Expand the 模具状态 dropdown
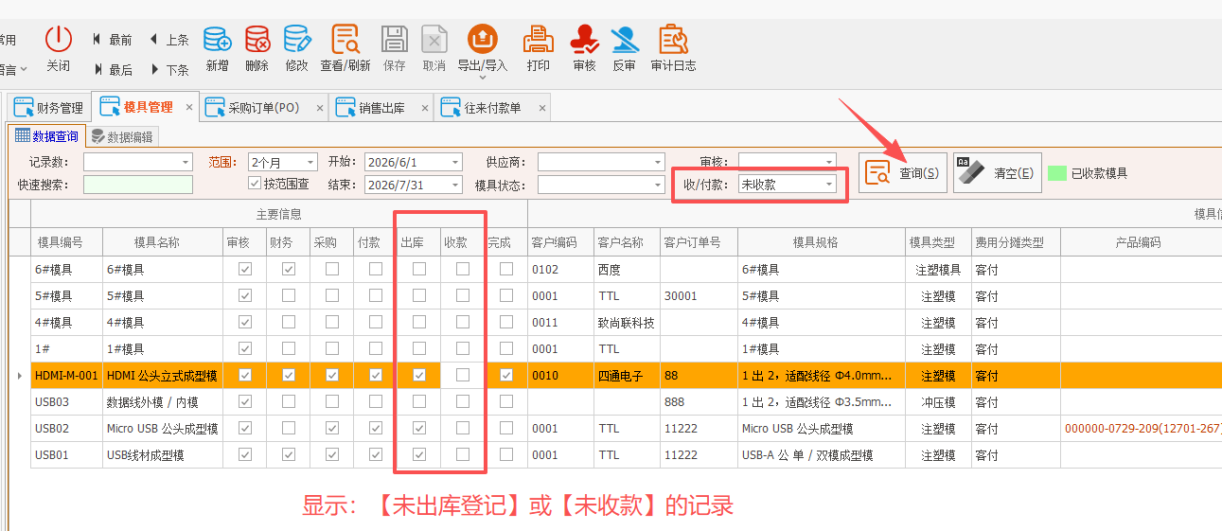Viewport: 1222px width, 531px height. [658, 185]
